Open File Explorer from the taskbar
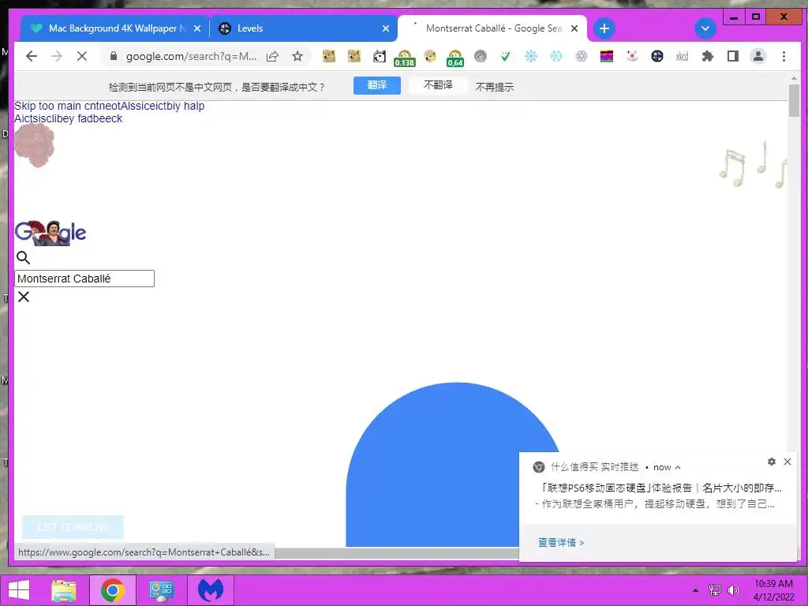Viewport: 808px width, 606px height. point(64,590)
